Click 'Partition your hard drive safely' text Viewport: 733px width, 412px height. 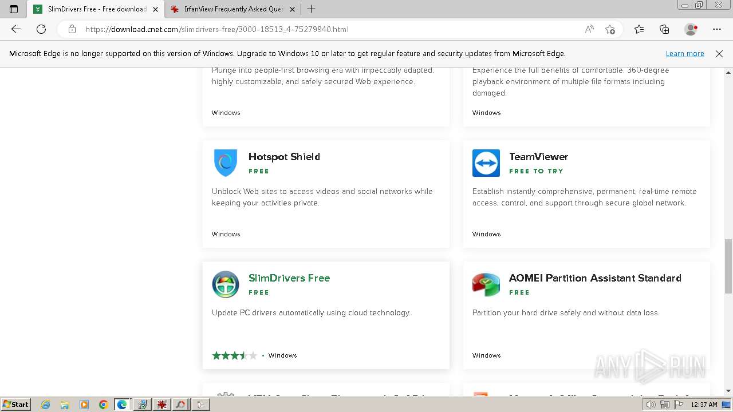coord(566,312)
